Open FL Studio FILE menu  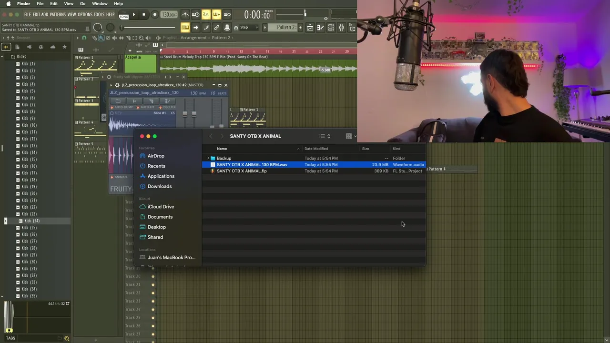[28, 15]
